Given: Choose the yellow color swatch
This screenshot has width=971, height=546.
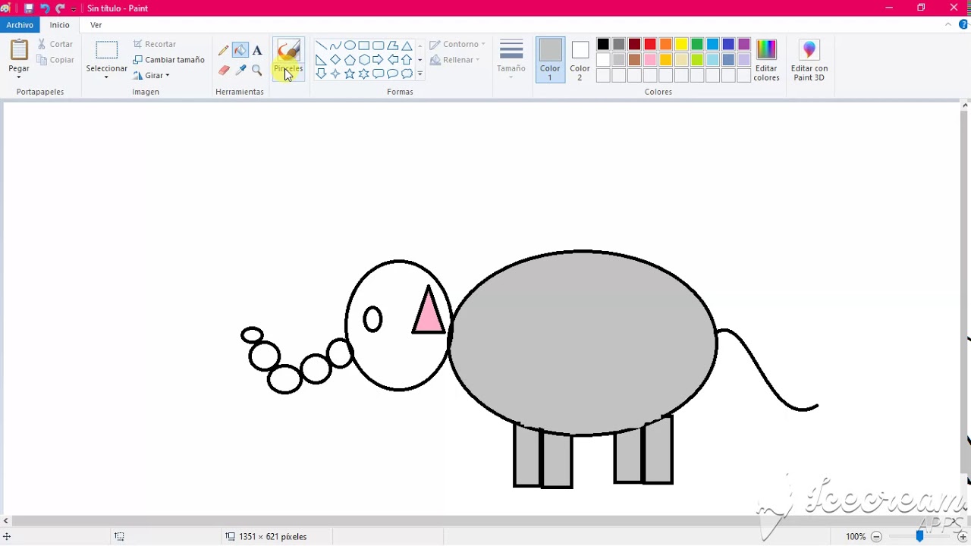Looking at the screenshot, I should pyautogui.click(x=681, y=45).
